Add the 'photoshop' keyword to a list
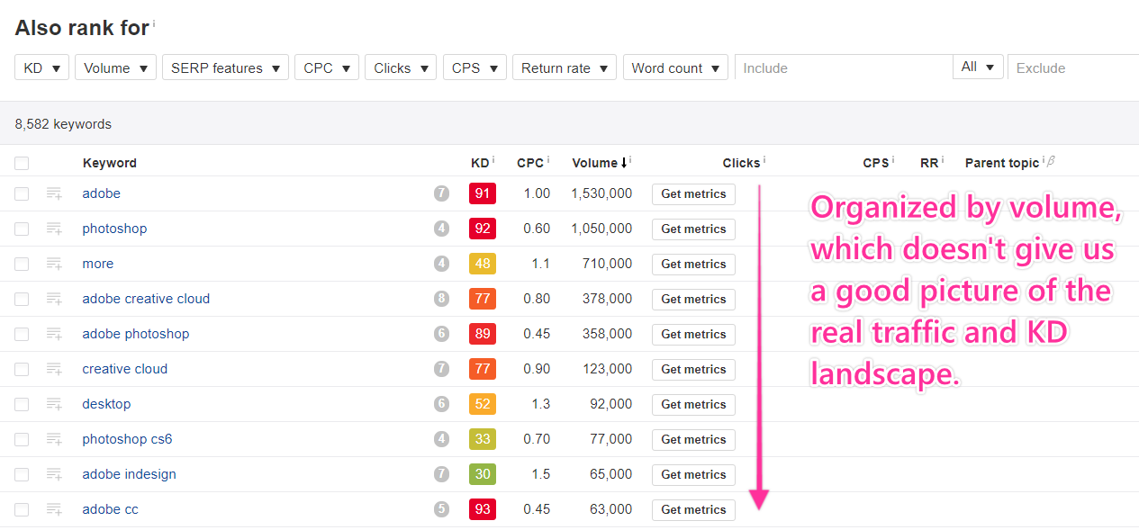Viewport: 1139px width, 530px height. click(x=54, y=229)
